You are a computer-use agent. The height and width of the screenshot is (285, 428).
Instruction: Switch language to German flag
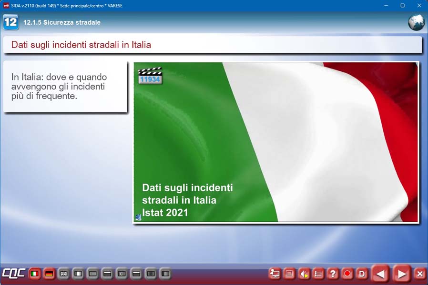tap(49, 274)
